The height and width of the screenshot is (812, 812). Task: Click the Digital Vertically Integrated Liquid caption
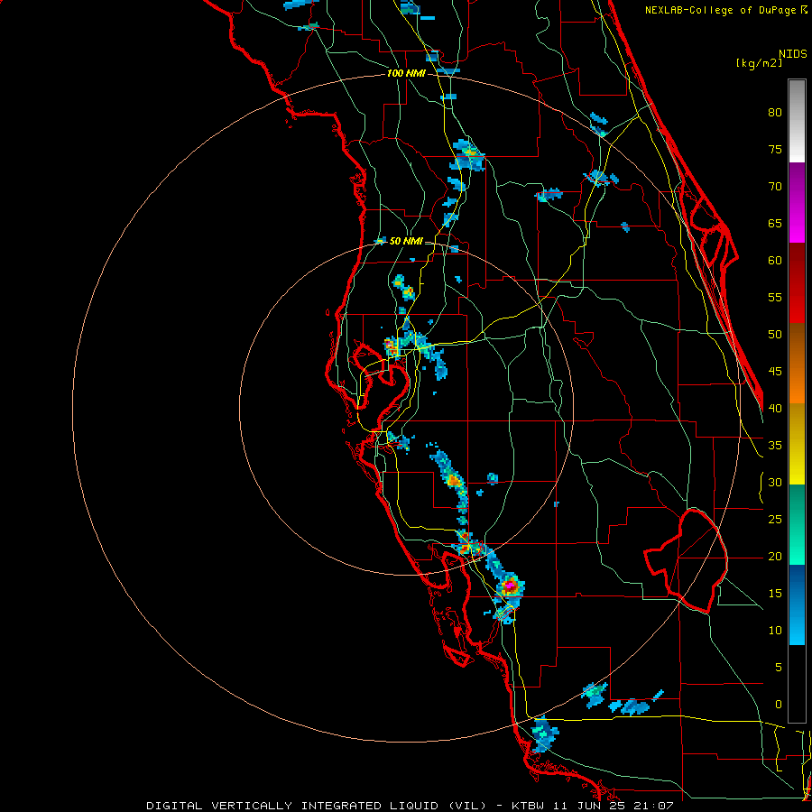click(x=410, y=806)
